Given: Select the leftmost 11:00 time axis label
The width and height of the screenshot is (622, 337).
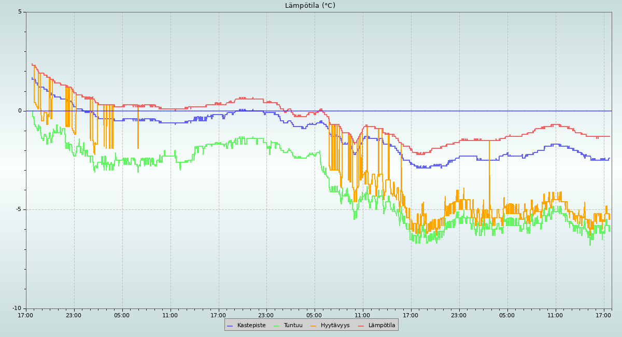Looking at the screenshot, I should coord(170,315).
